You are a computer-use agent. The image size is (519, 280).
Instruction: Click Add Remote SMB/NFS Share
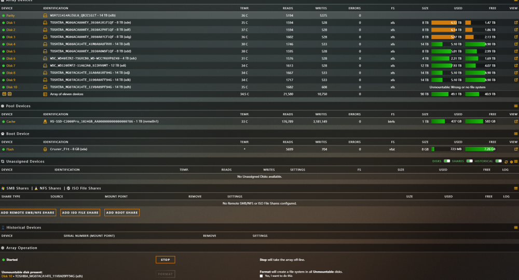click(x=28, y=213)
